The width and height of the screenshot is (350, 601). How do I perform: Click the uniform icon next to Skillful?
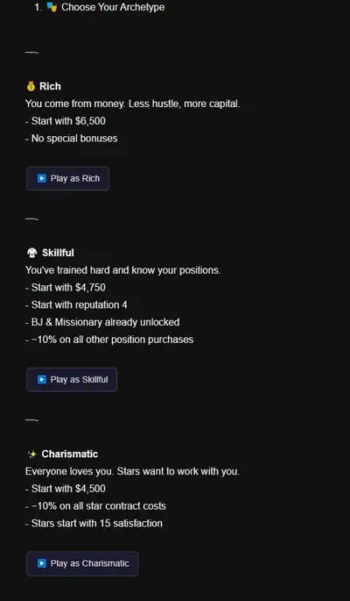click(31, 253)
